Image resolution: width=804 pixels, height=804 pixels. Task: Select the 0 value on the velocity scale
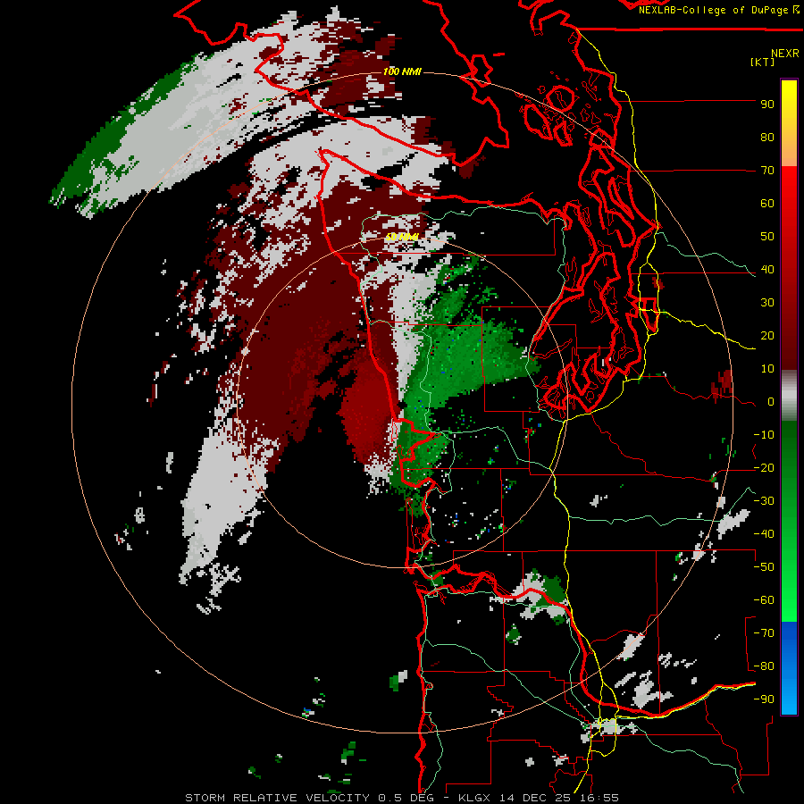point(771,402)
